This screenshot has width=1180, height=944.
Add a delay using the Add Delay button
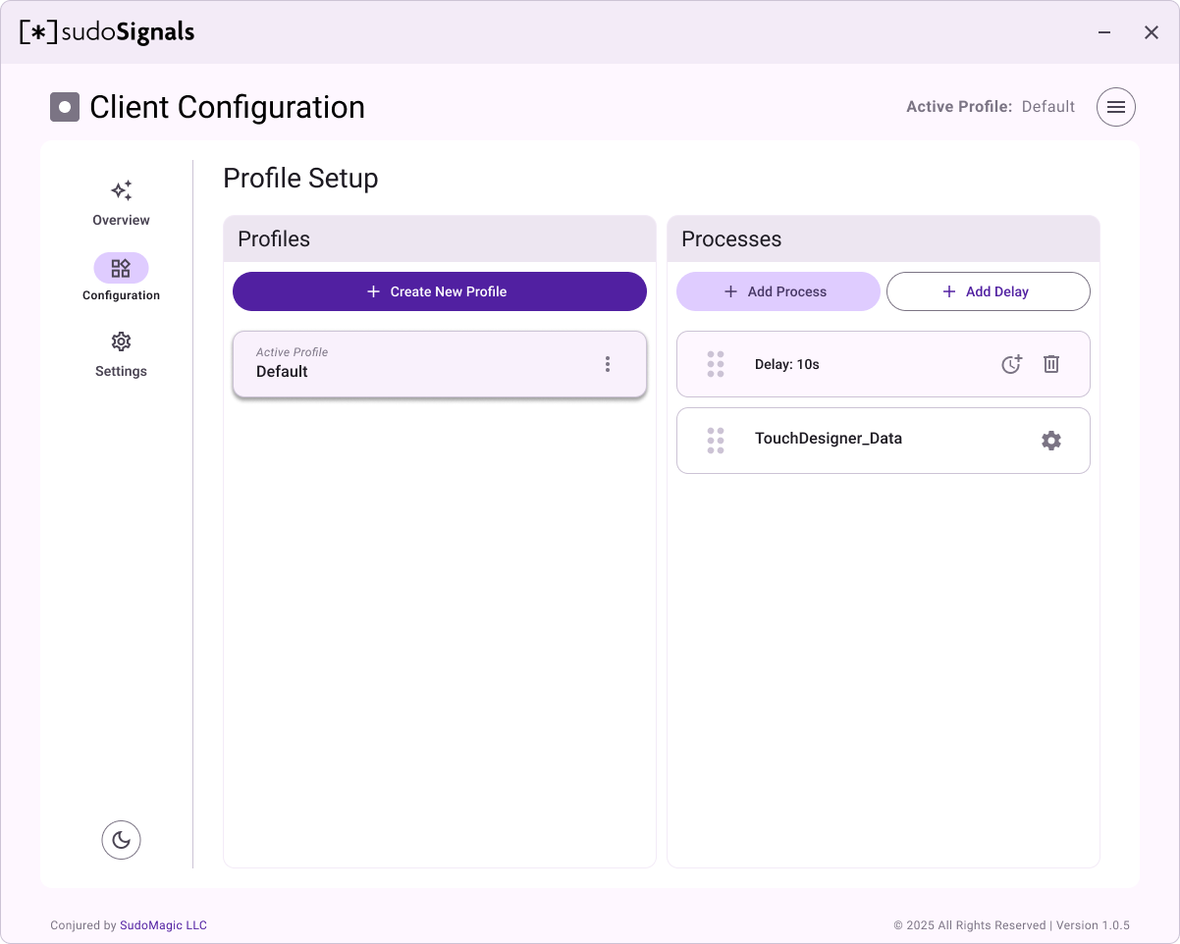click(x=988, y=291)
